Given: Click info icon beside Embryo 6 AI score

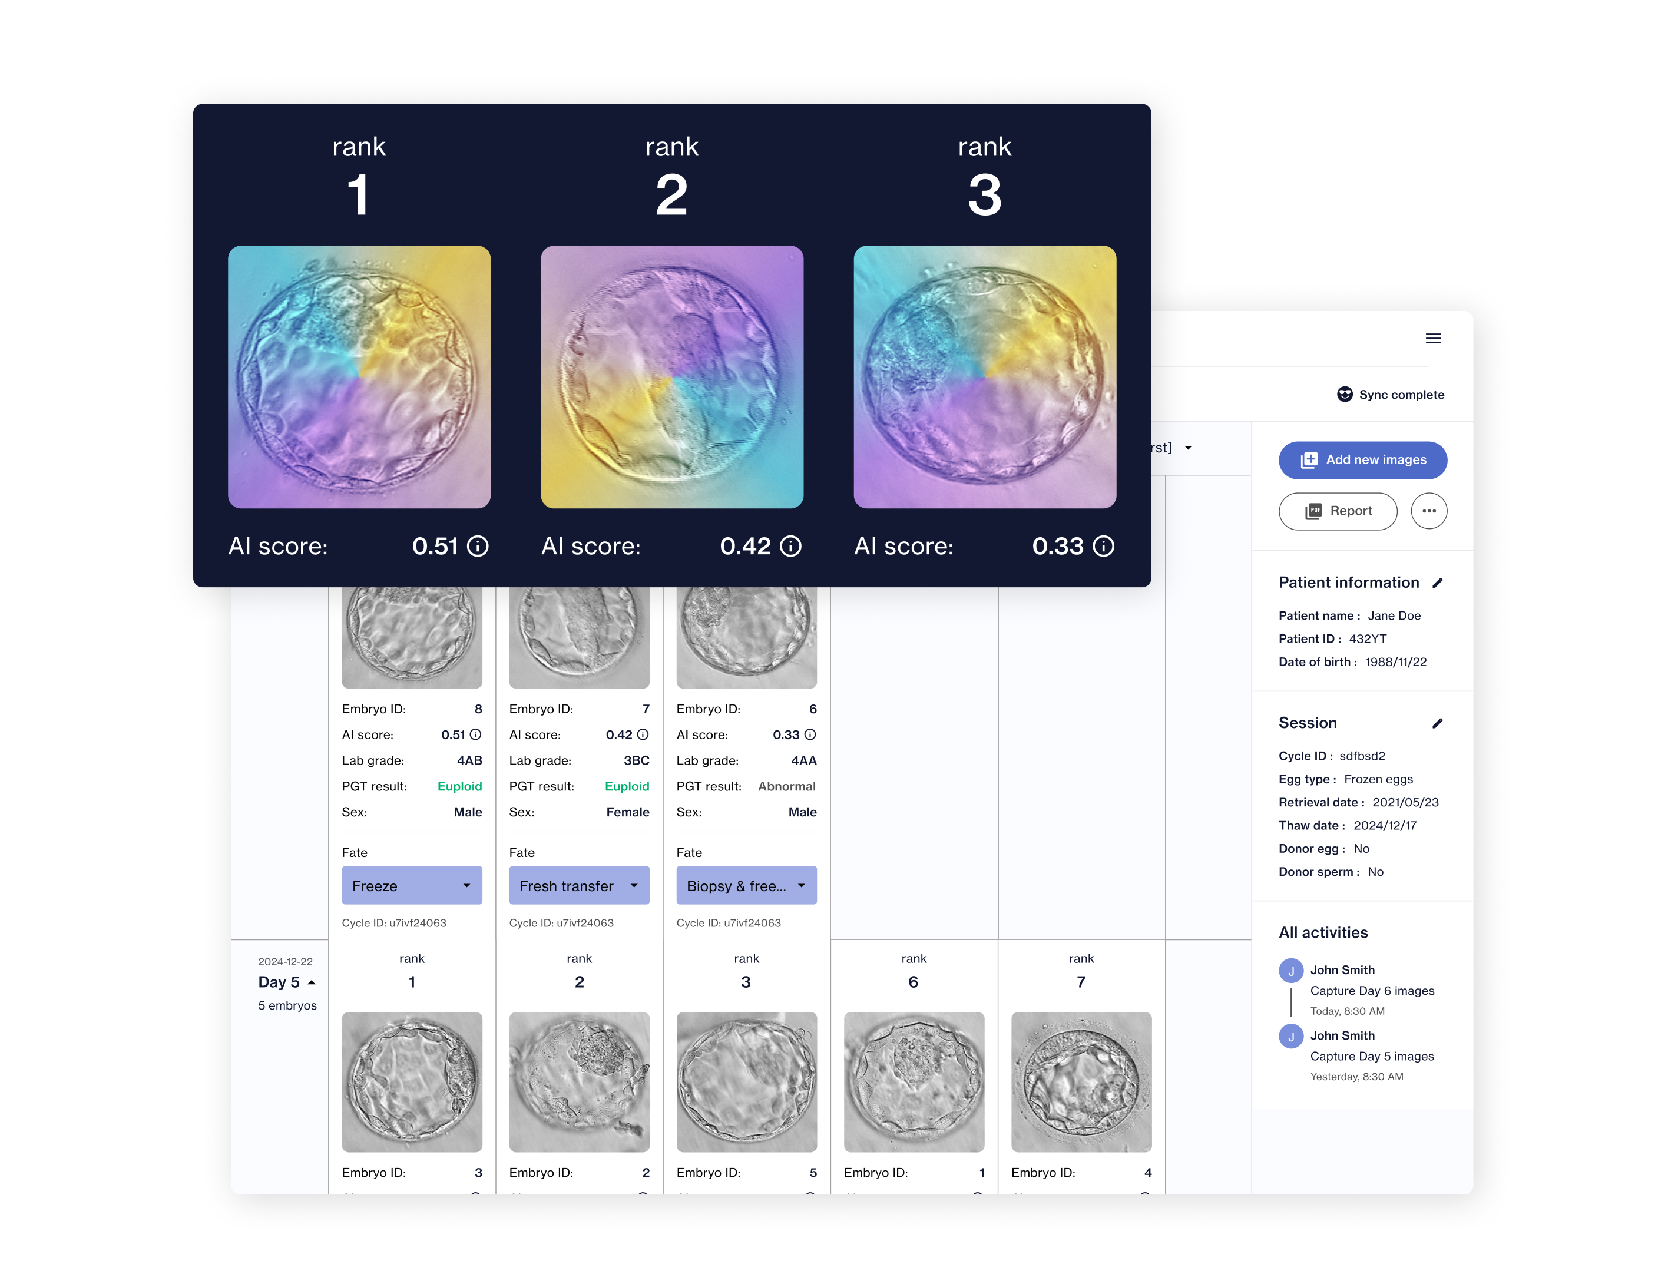Looking at the screenshot, I should coord(810,735).
